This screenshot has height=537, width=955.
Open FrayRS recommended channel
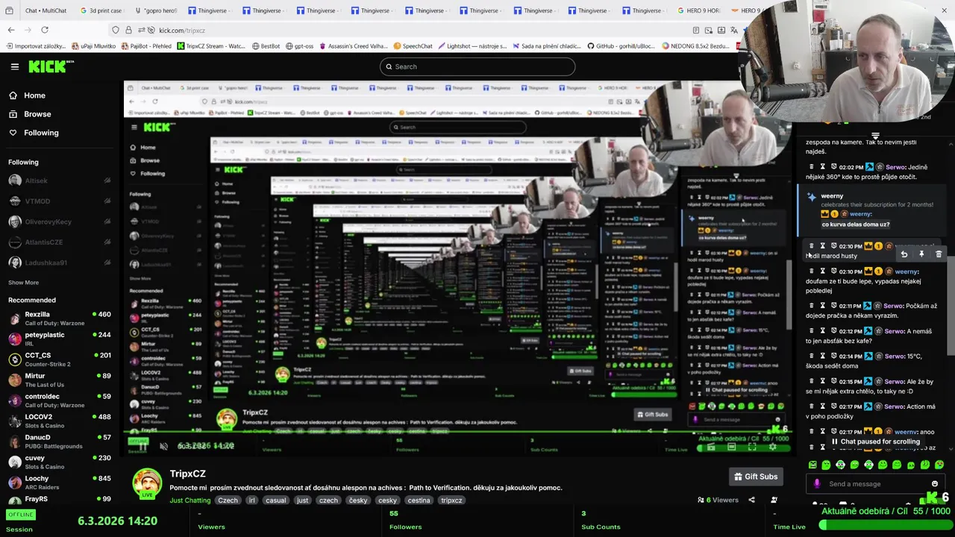[60, 499]
